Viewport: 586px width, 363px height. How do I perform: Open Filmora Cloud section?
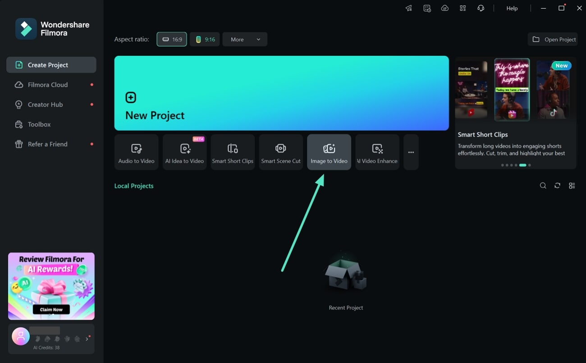[x=51, y=85]
